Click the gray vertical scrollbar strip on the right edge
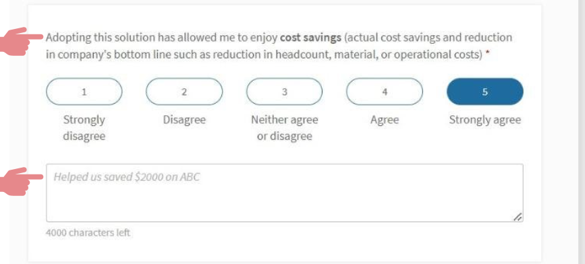This screenshot has width=585, height=264. click(581, 132)
